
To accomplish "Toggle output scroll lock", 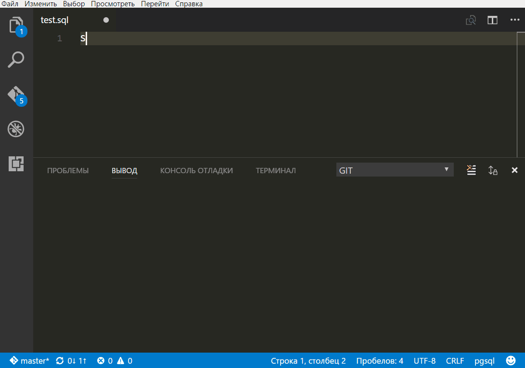I will coord(493,170).
